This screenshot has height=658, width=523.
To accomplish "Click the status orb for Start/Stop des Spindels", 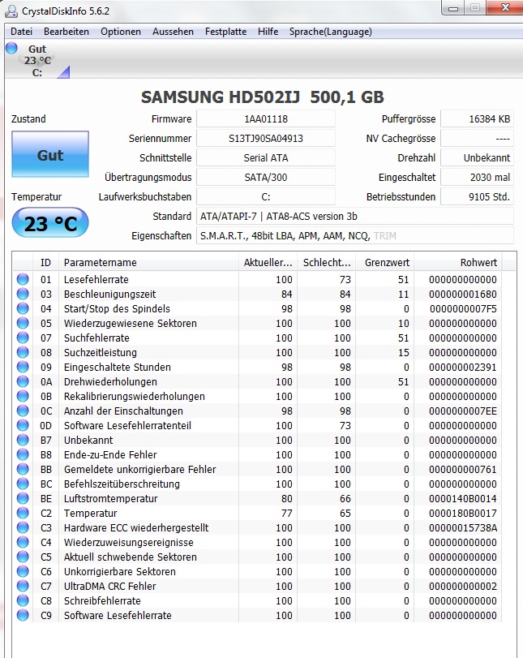I will coord(23,308).
